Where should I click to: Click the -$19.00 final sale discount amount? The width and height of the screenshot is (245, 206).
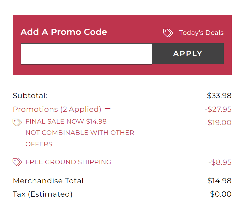pos(218,122)
